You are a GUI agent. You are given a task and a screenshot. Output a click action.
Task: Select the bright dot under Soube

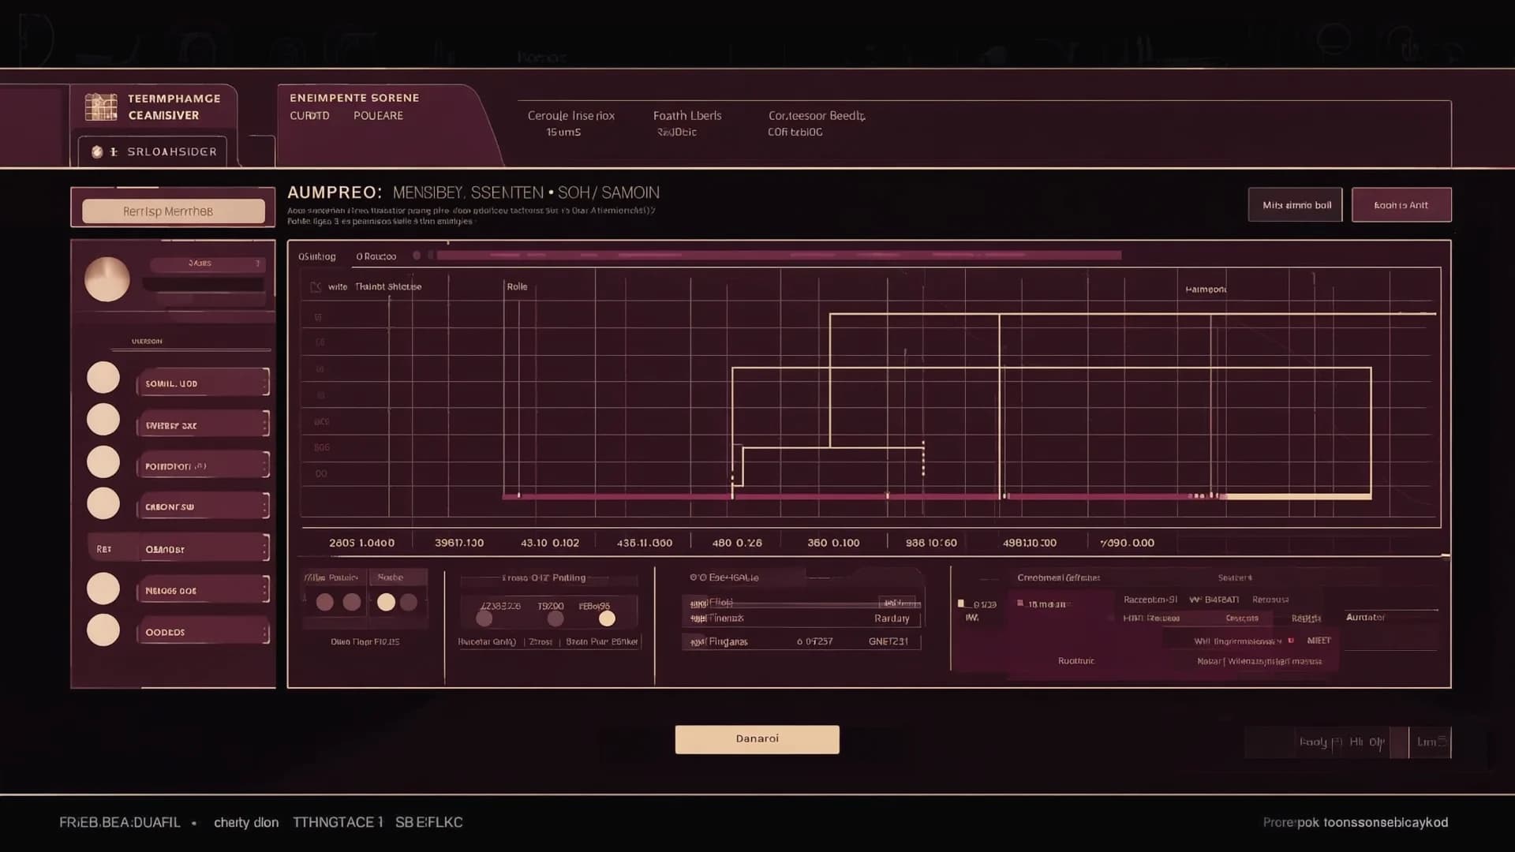pyautogui.click(x=386, y=603)
